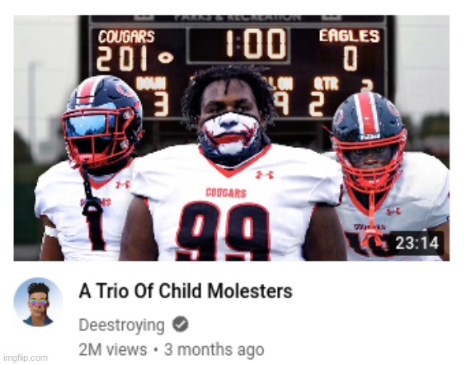Click the COUGARS label on the scoreboard
466x365 pixels.
(126, 37)
